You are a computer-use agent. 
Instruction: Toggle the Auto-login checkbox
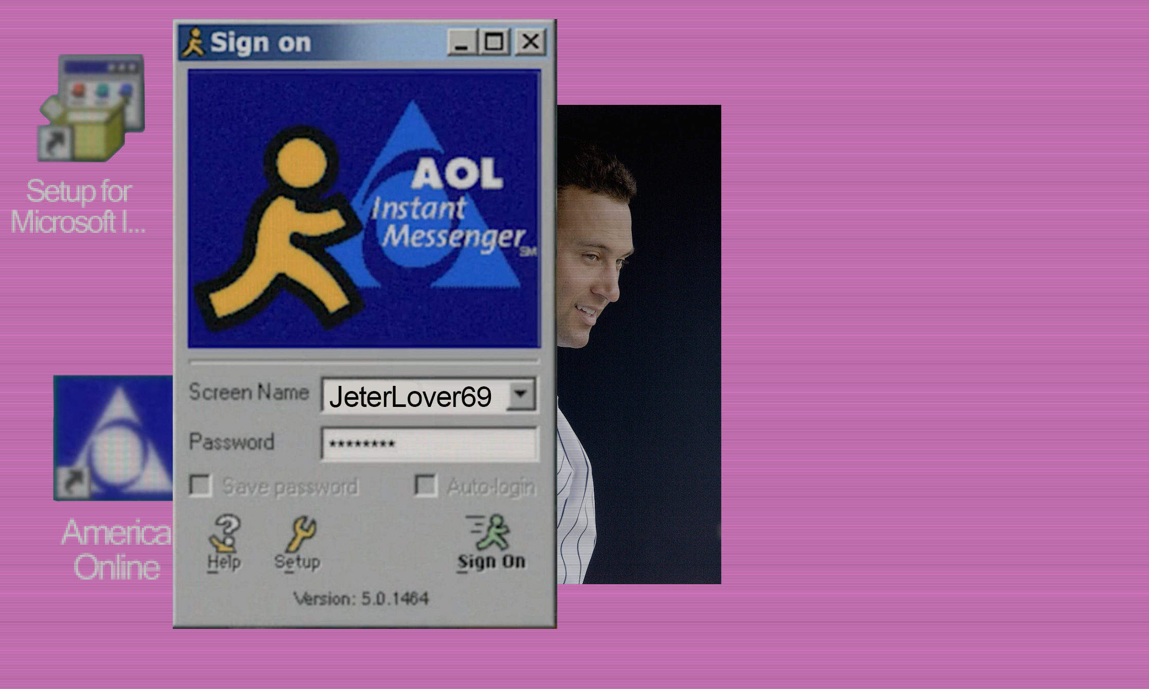pos(426,485)
